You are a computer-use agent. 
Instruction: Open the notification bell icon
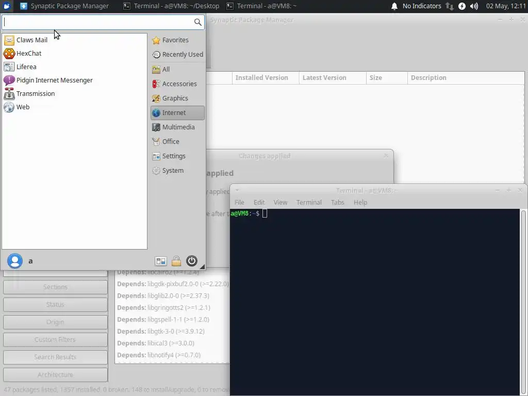coord(394,6)
